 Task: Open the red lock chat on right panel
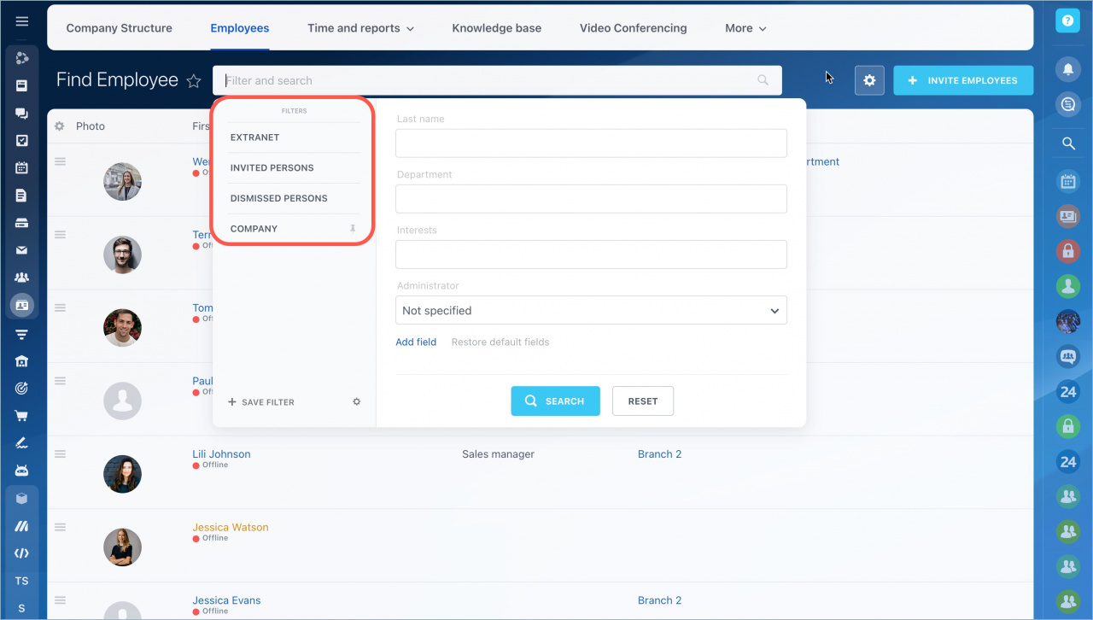click(1067, 251)
